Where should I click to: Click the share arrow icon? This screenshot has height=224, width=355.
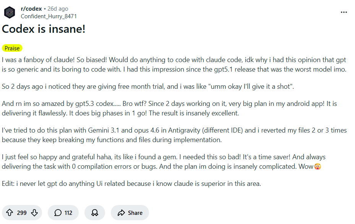point(122,213)
